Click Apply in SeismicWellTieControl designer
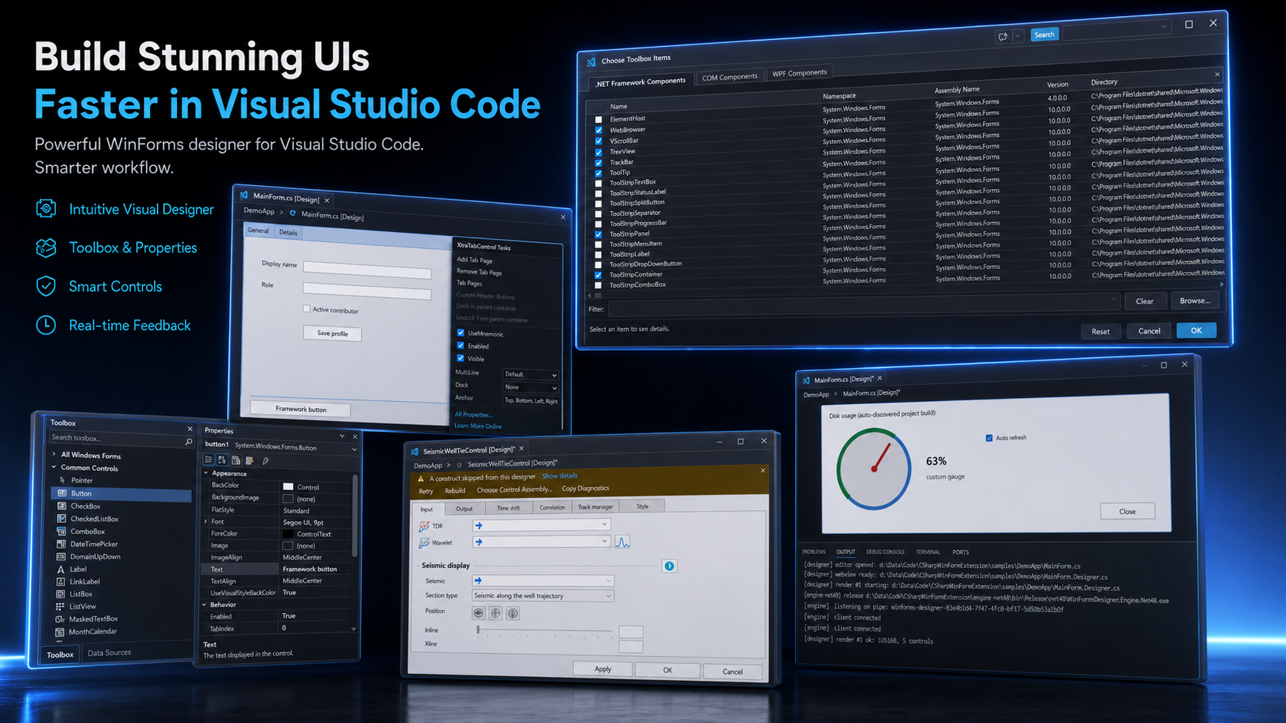The height and width of the screenshot is (723, 1286). [x=603, y=669]
